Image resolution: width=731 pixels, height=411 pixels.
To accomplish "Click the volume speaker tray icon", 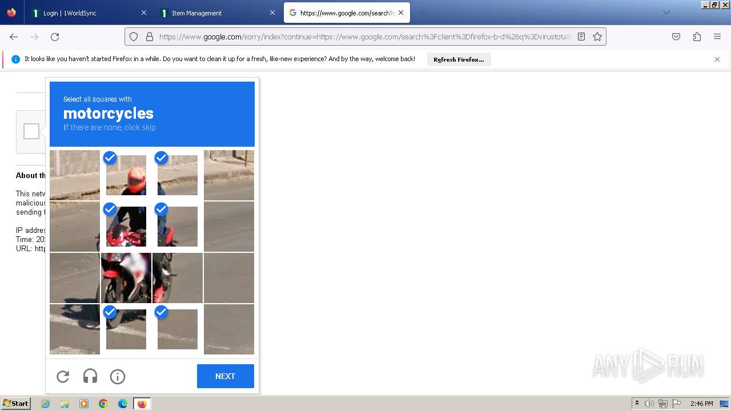I will point(649,404).
